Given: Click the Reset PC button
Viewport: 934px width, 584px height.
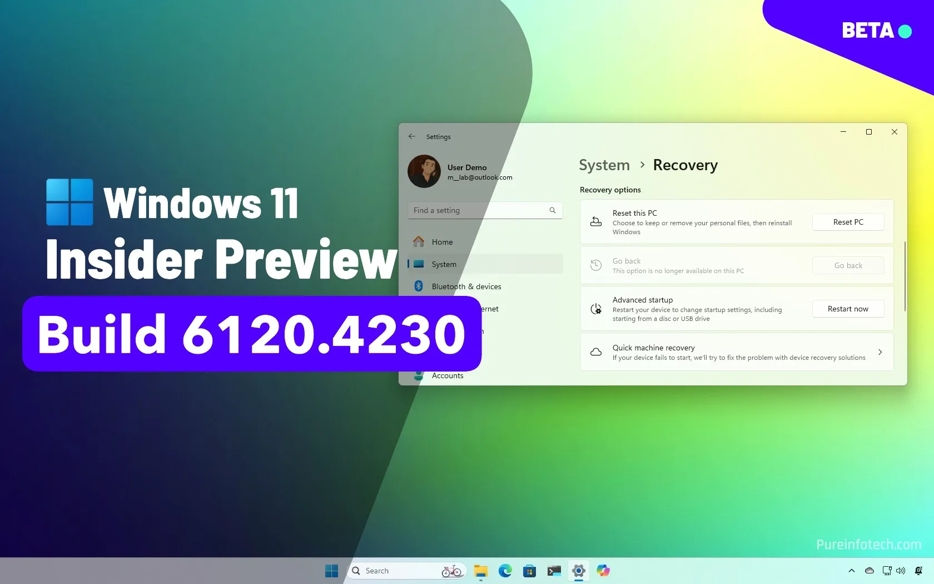Looking at the screenshot, I should pyautogui.click(x=848, y=222).
